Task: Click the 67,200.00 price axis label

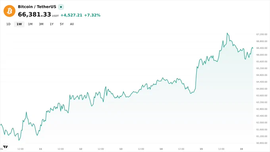Action: (x=262, y=35)
